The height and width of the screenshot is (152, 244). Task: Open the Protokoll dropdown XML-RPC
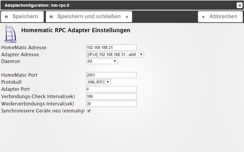point(98,82)
